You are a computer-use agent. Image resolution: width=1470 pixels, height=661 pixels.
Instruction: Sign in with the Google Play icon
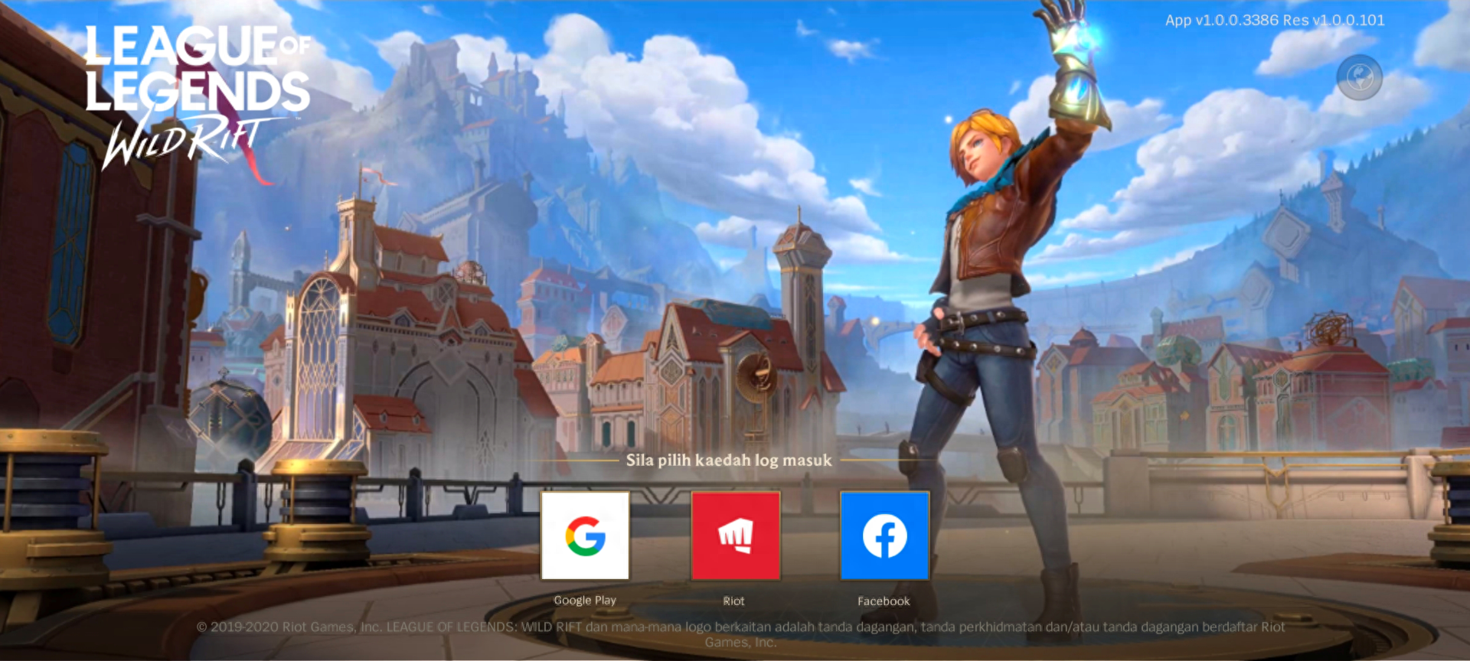point(585,536)
